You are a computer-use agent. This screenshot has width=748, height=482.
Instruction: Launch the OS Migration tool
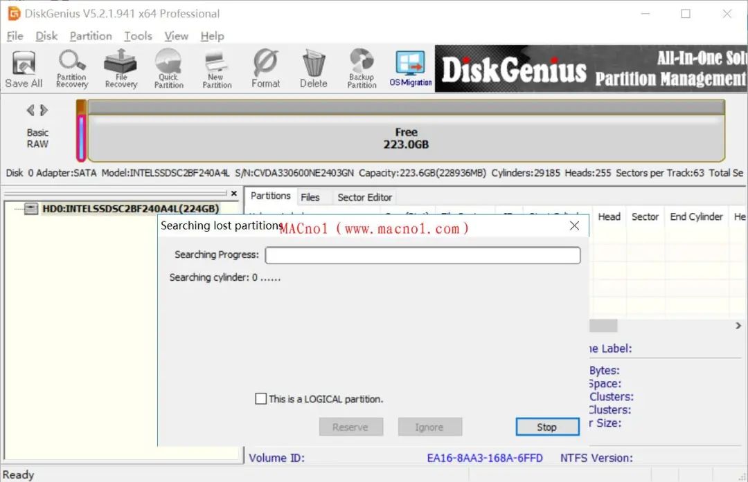tap(410, 69)
